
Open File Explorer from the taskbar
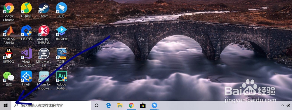[120, 106]
